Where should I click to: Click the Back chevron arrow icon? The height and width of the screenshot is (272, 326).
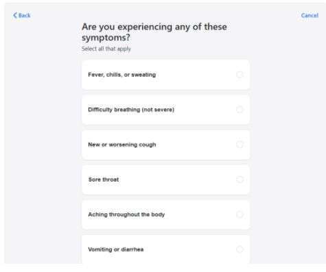pyautogui.click(x=15, y=15)
